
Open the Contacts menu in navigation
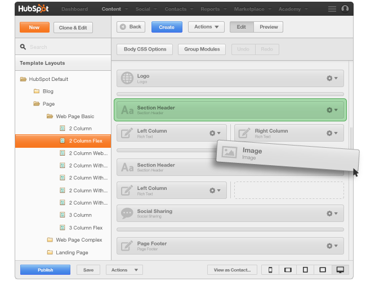(177, 9)
